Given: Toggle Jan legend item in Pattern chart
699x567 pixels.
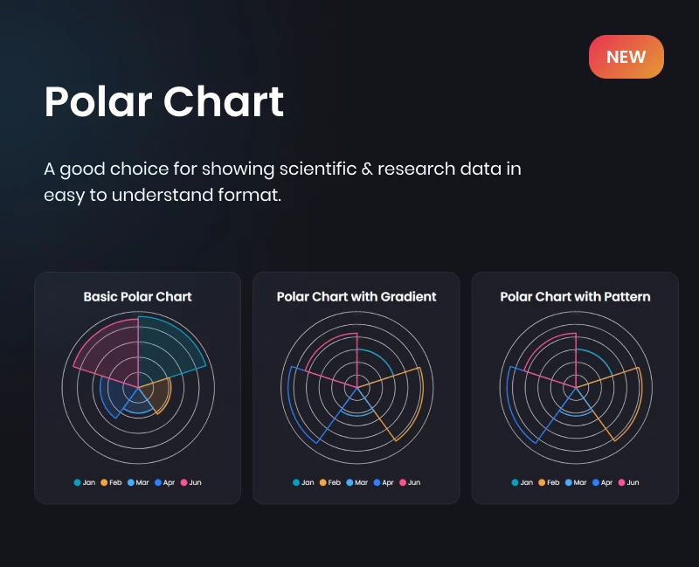Looking at the screenshot, I should click(522, 482).
